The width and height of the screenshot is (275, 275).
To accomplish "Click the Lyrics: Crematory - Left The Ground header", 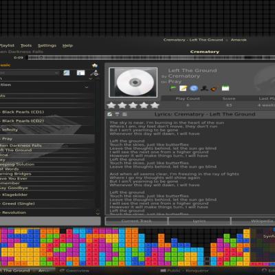I will [205, 114].
